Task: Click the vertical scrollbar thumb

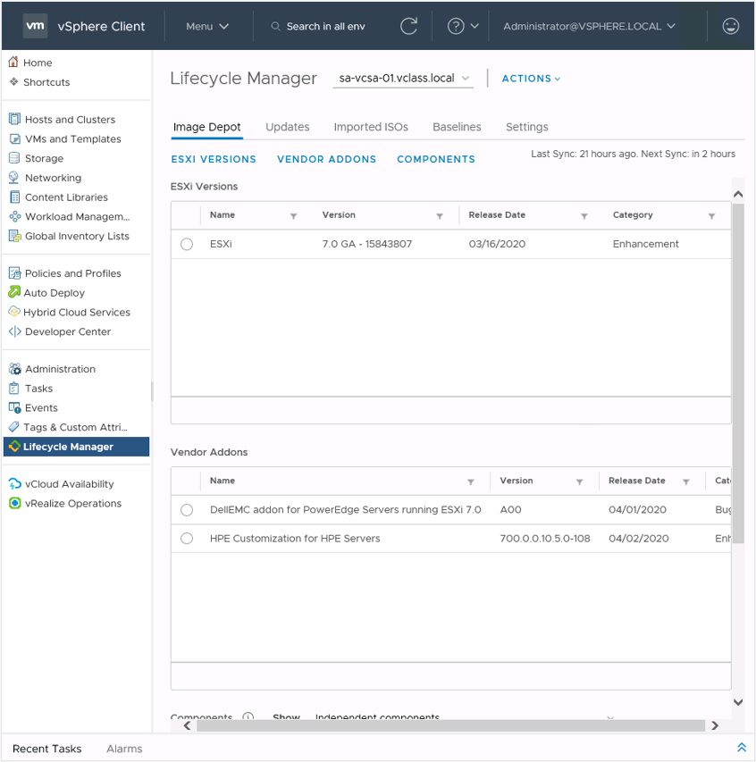Action: [x=738, y=373]
